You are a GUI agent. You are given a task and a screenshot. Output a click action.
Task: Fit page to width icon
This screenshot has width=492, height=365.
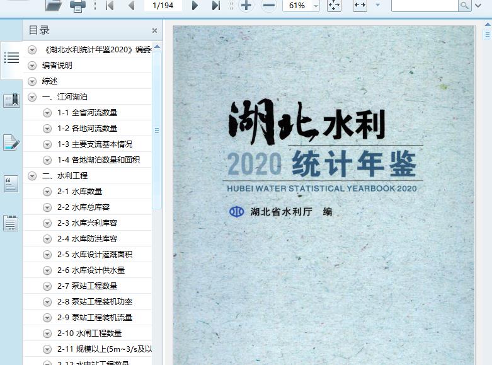click(x=360, y=5)
